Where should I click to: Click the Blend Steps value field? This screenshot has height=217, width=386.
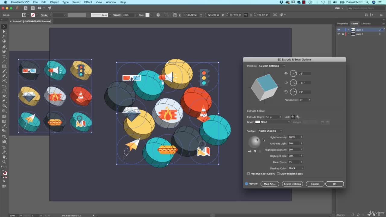[294, 162]
